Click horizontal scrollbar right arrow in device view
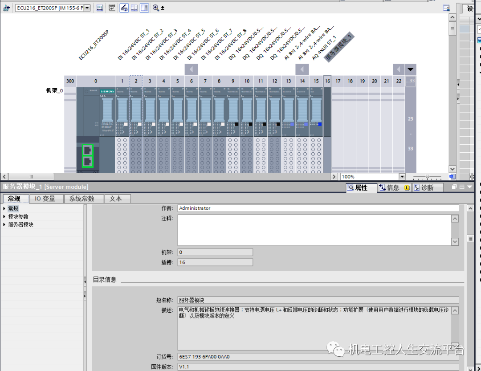This screenshot has height=371, width=481. pos(334,177)
